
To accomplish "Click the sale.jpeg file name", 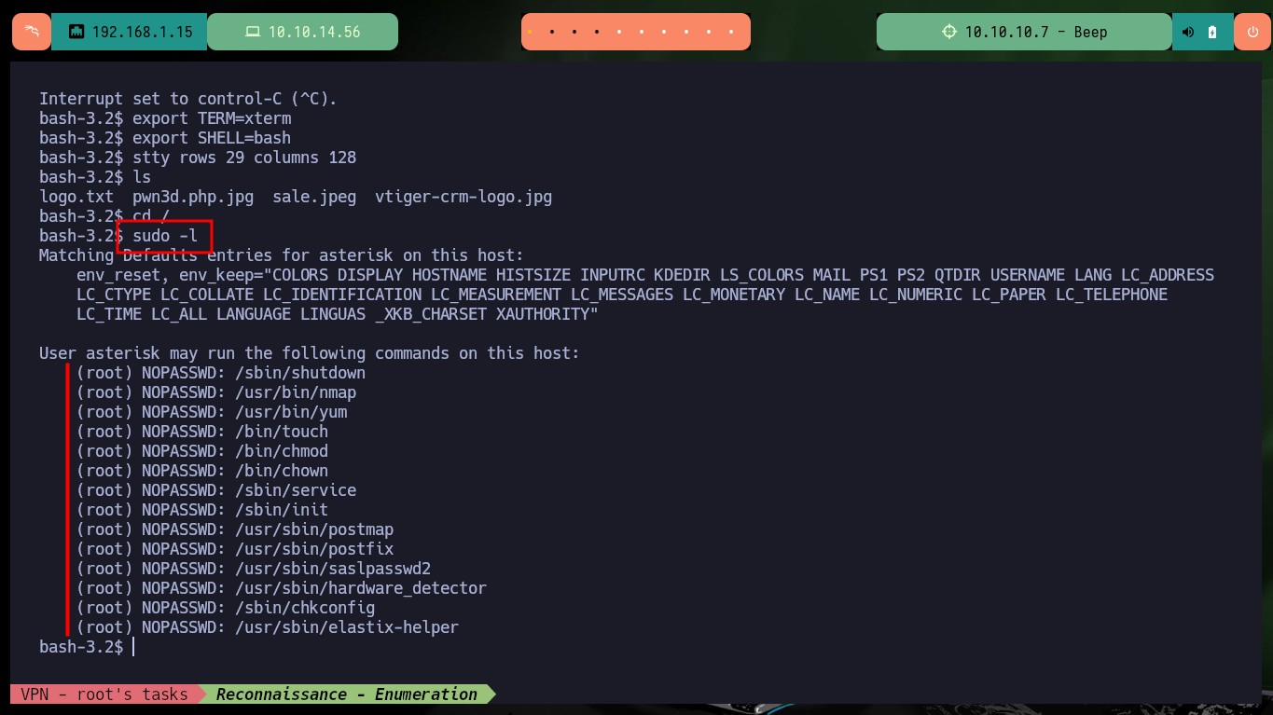I will (314, 197).
